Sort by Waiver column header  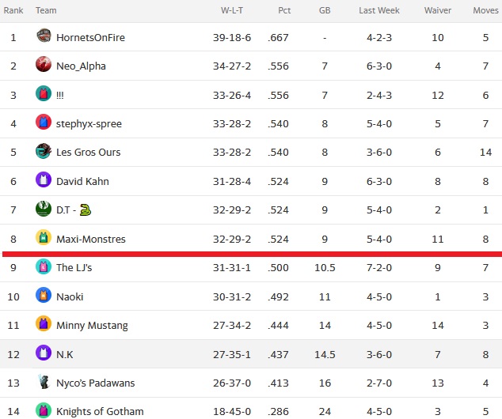[x=438, y=10]
